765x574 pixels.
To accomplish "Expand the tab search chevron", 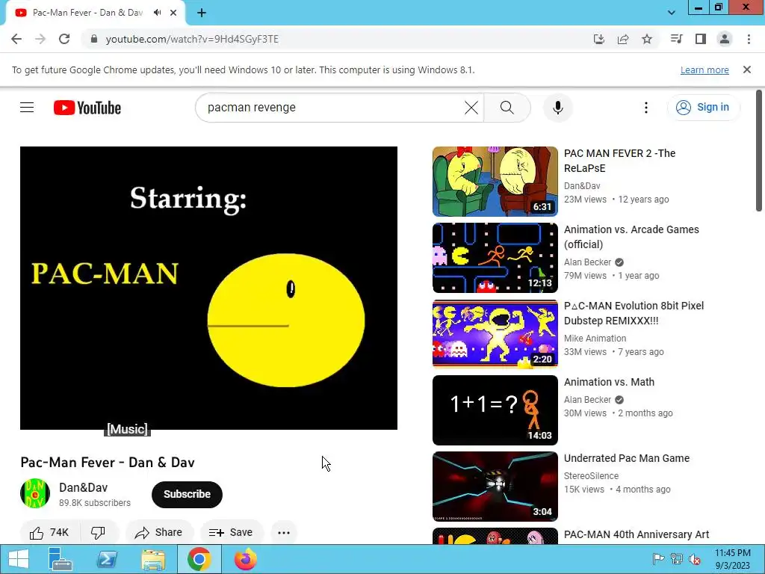I will [672, 13].
